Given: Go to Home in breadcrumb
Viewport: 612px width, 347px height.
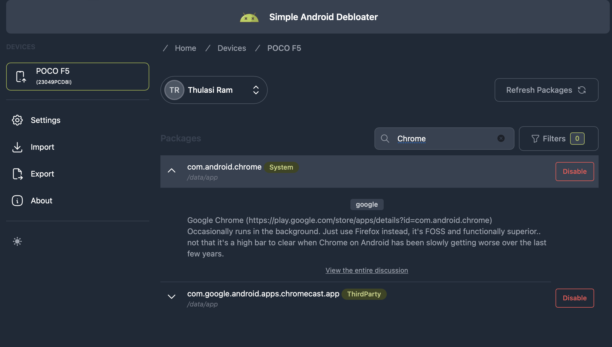Looking at the screenshot, I should [x=185, y=48].
